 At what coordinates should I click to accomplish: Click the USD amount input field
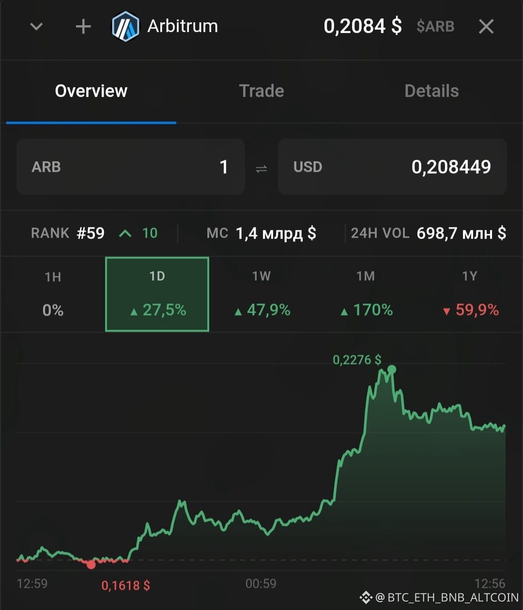[x=392, y=167]
